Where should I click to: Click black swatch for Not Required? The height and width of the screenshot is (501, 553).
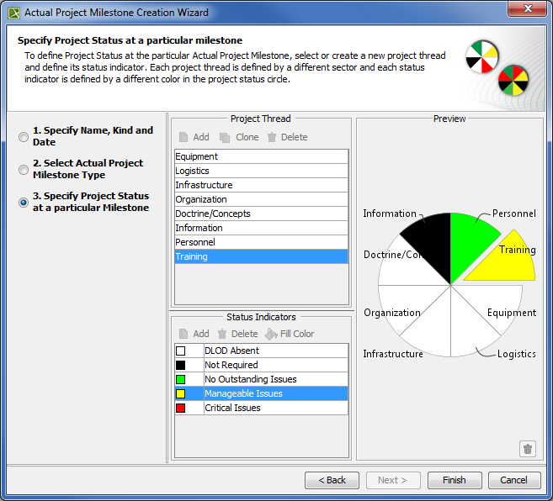click(x=181, y=365)
